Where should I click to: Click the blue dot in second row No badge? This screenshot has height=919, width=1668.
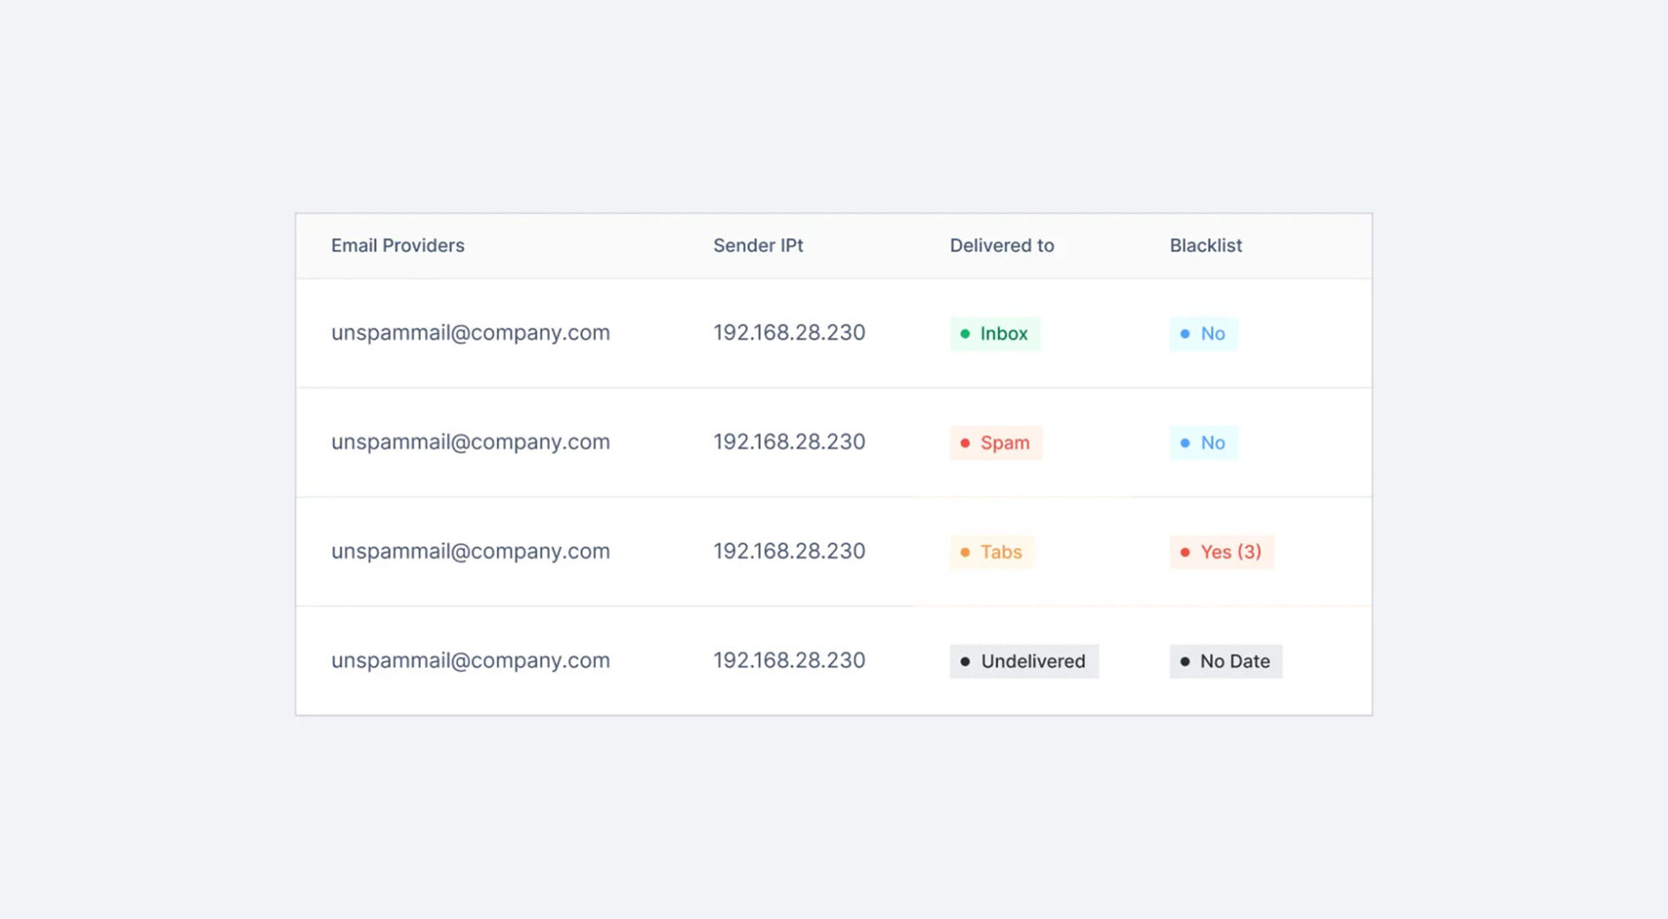point(1184,443)
